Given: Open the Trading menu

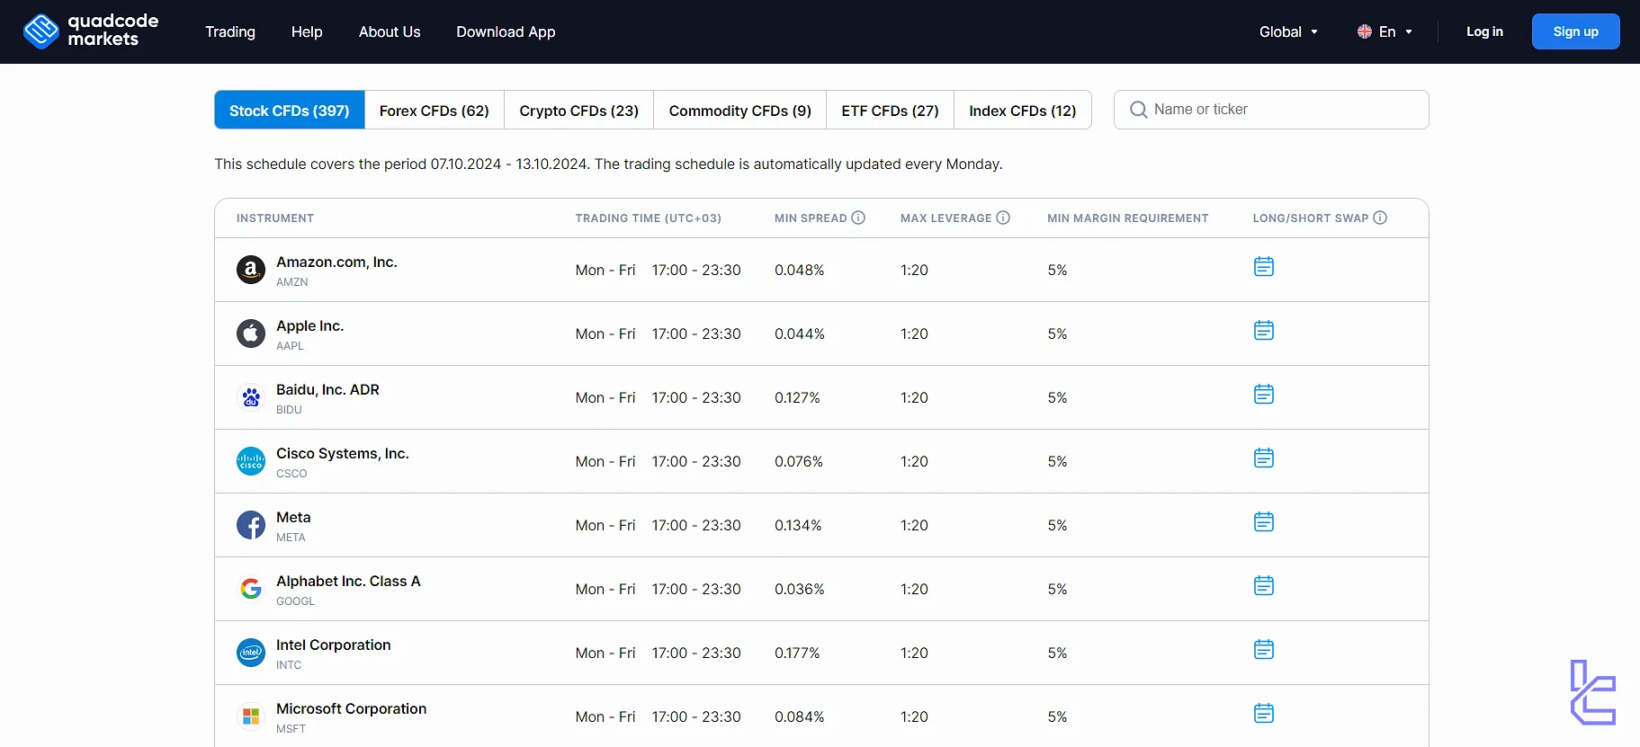Looking at the screenshot, I should (230, 31).
